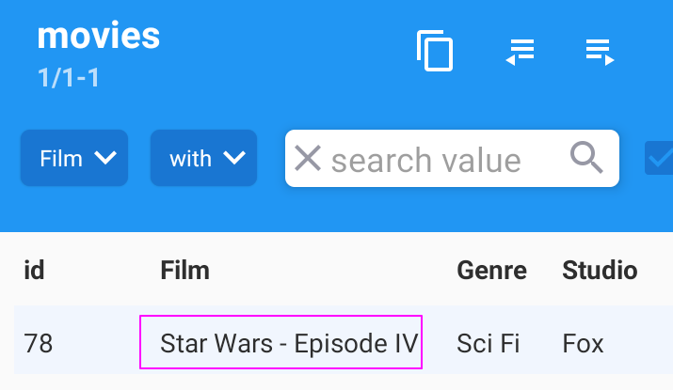Click the copy records icon
673x390 pixels.
click(435, 51)
